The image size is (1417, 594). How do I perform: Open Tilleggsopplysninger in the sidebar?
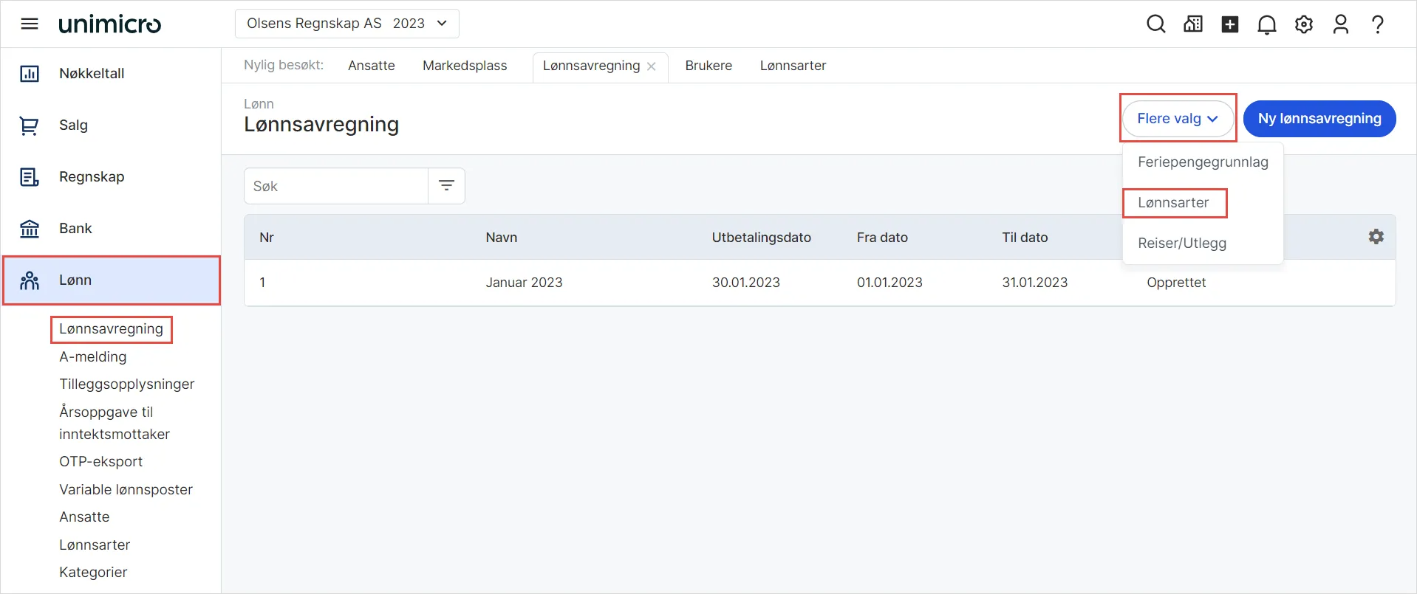coord(126,384)
